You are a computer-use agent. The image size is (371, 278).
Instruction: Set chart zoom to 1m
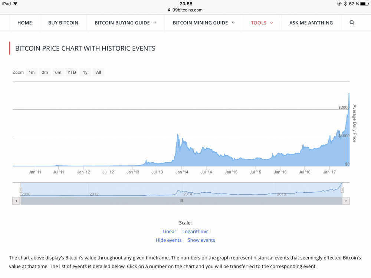[32, 72]
